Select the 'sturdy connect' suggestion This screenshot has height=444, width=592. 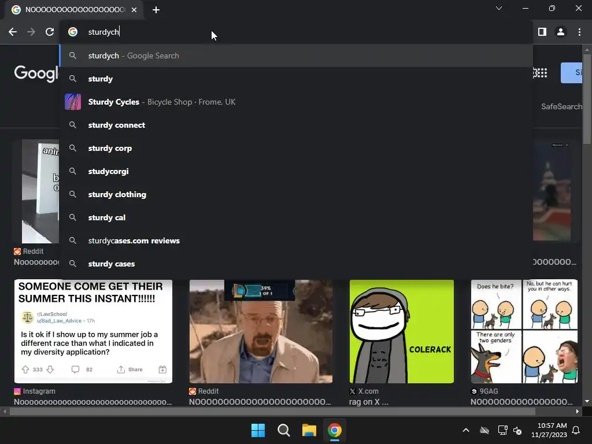pyautogui.click(x=296, y=125)
